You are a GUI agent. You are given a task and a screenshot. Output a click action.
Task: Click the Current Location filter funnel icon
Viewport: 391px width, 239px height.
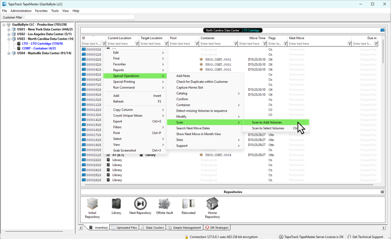[137, 43]
